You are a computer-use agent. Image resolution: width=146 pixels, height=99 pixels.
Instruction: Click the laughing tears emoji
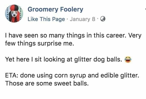coord(128,59)
